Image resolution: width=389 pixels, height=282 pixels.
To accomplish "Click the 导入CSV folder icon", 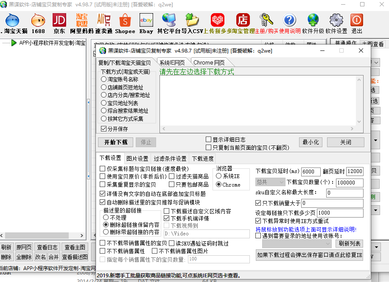I will pyautogui.click(x=192, y=20).
